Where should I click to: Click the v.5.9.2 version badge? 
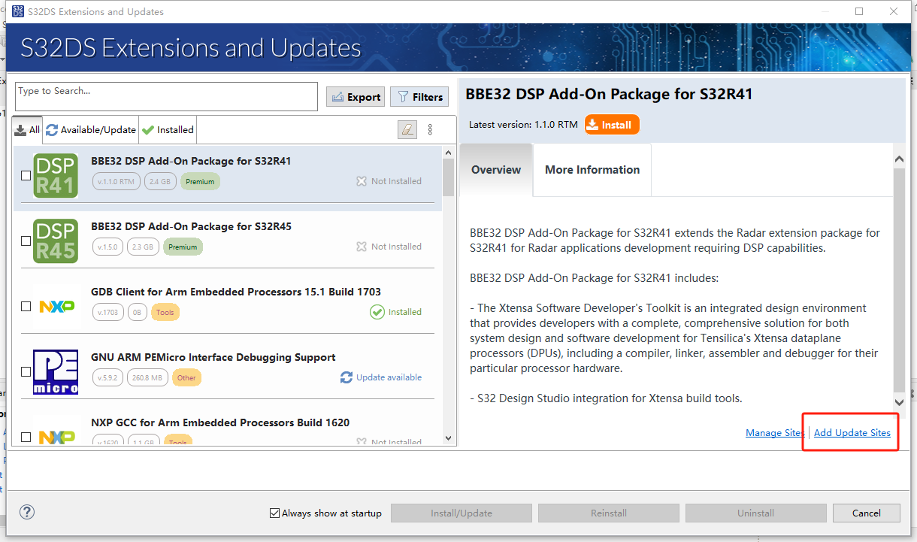(x=108, y=377)
